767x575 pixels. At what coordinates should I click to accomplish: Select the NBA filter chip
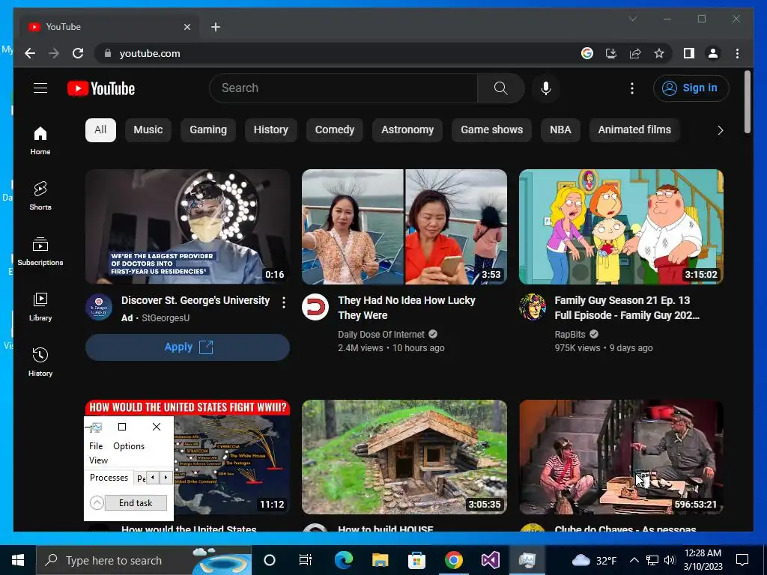coord(560,130)
